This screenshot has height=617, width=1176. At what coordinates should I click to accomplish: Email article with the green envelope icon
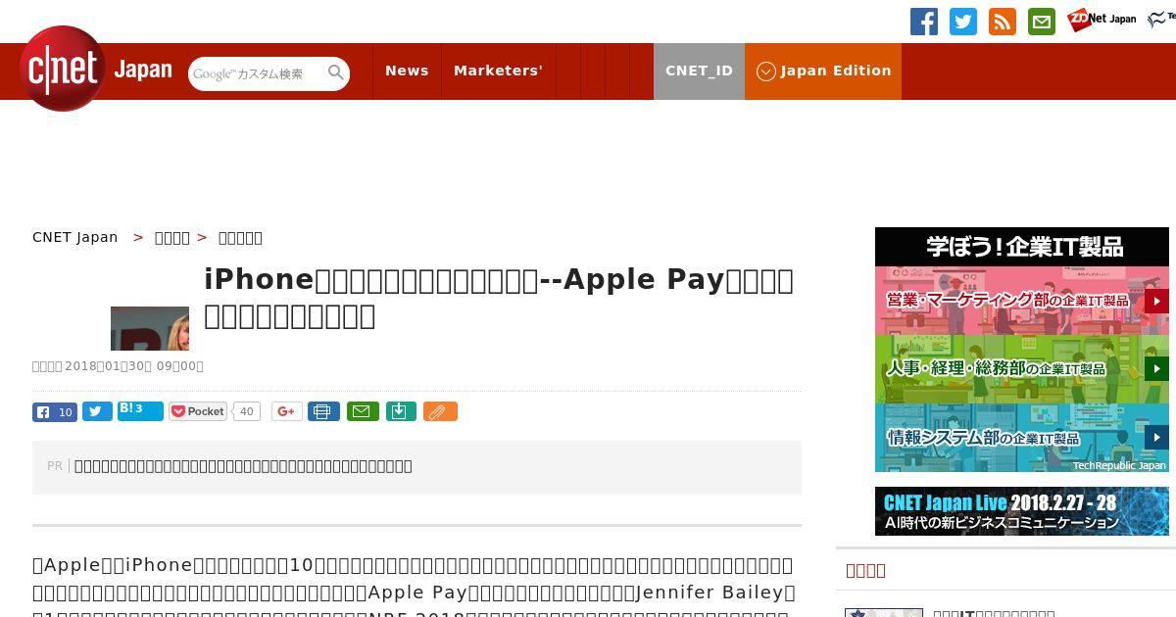[x=363, y=411]
